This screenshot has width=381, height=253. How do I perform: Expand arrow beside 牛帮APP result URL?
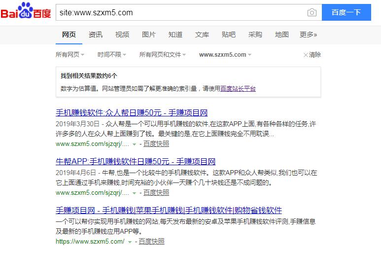pyautogui.click(x=134, y=193)
